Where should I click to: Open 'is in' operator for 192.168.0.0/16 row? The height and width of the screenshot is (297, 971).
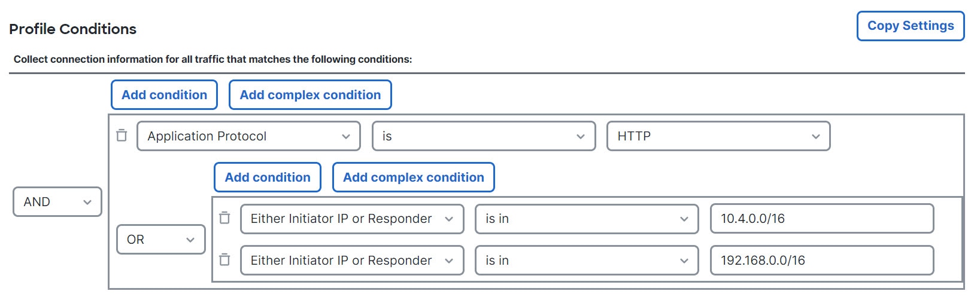coord(587,261)
